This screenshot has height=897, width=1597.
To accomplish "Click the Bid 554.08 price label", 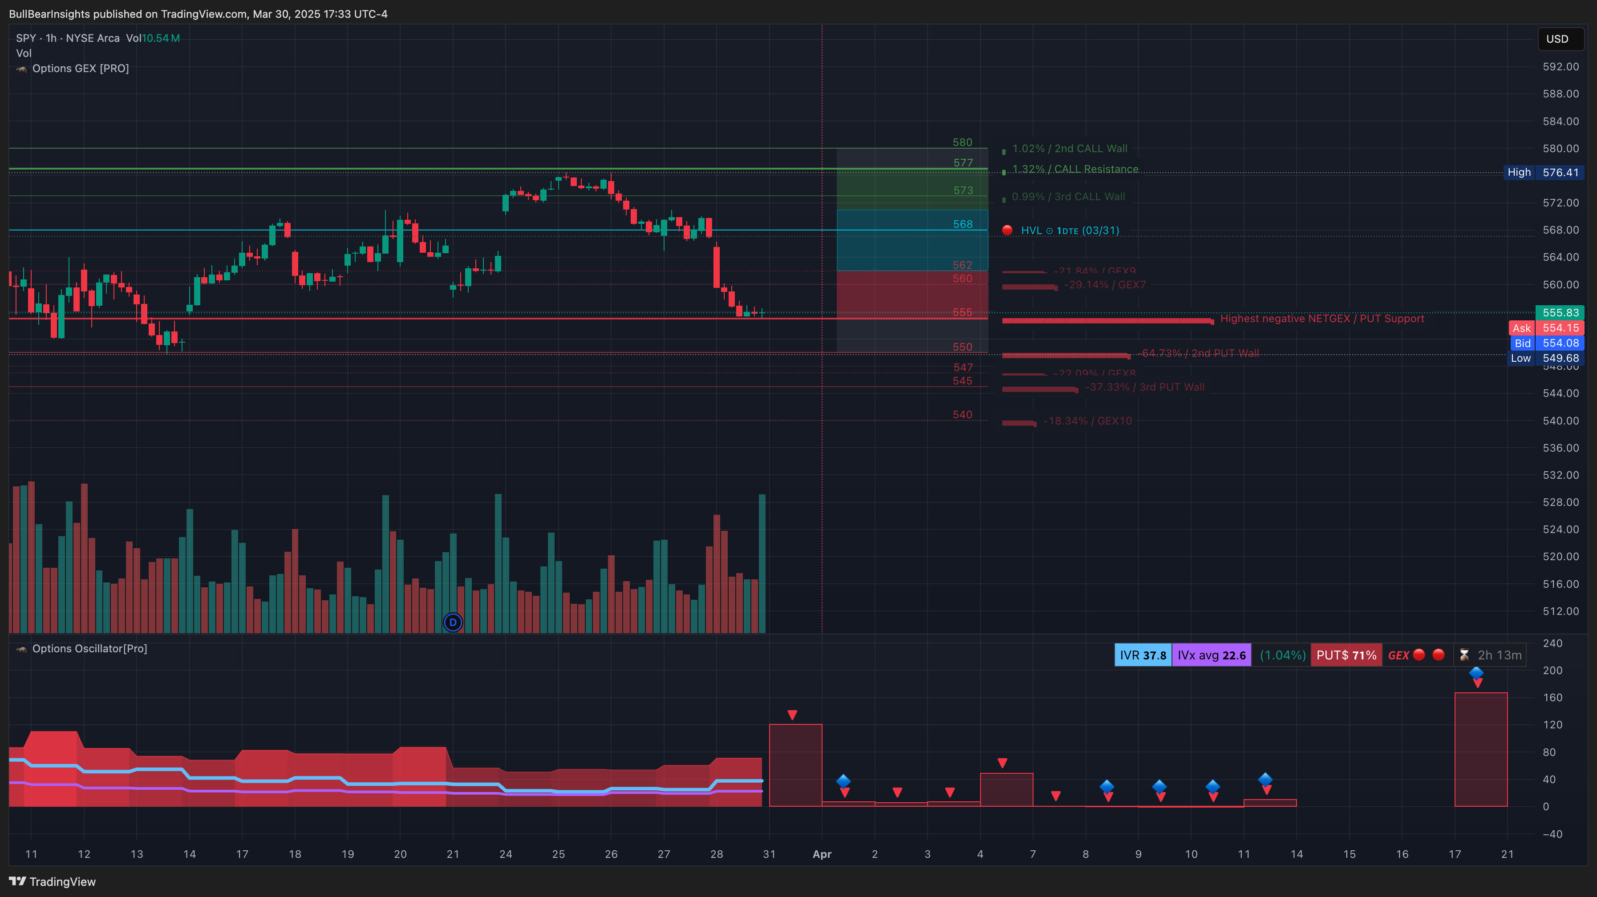I will [1546, 343].
